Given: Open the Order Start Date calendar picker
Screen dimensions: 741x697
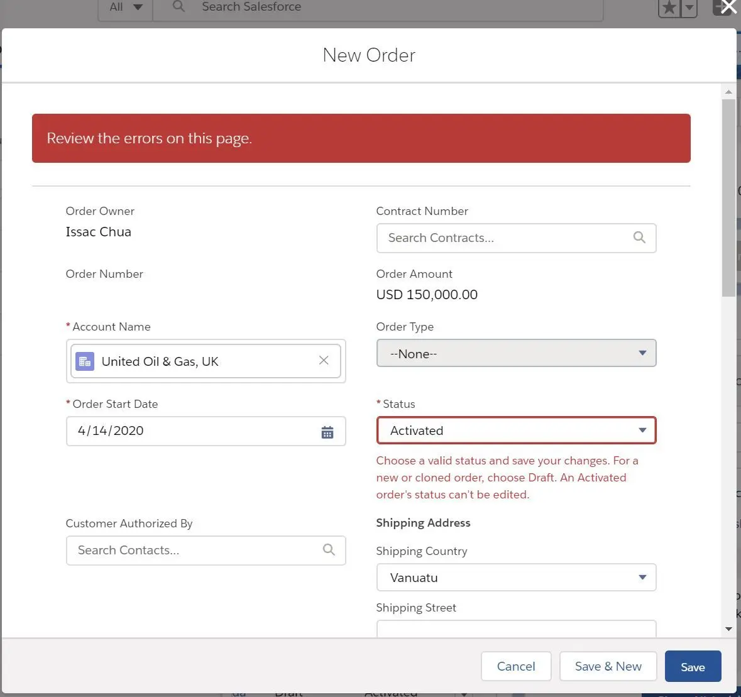Looking at the screenshot, I should point(327,431).
